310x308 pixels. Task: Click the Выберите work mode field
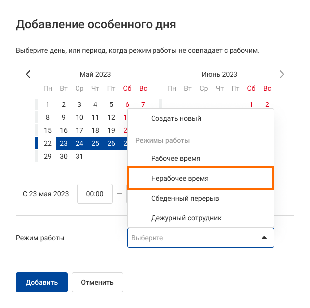pyautogui.click(x=194, y=238)
